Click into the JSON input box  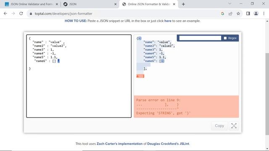[x=79, y=76]
